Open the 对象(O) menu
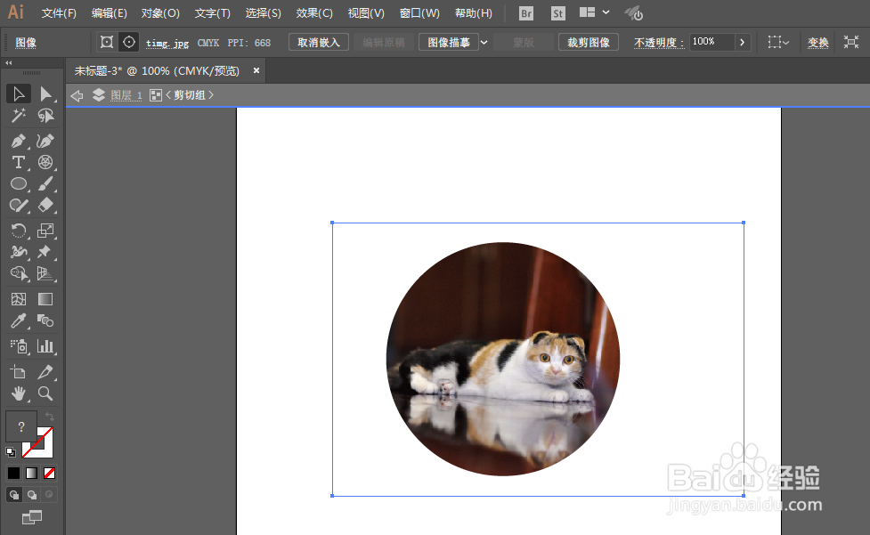Screen dimensions: 870x535 [160, 13]
